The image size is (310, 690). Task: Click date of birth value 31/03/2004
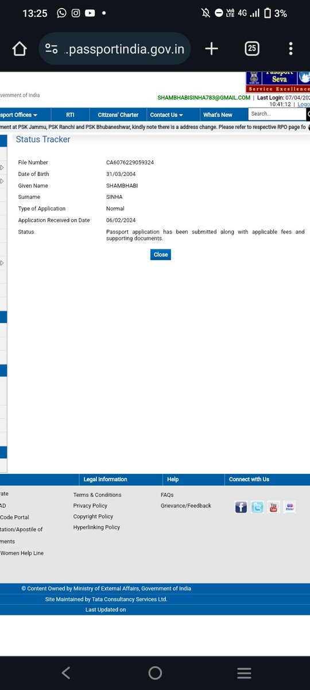click(x=121, y=174)
